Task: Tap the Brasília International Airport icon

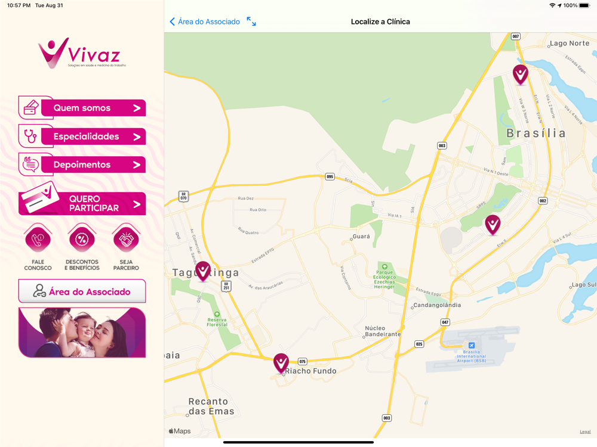Action: (x=472, y=345)
